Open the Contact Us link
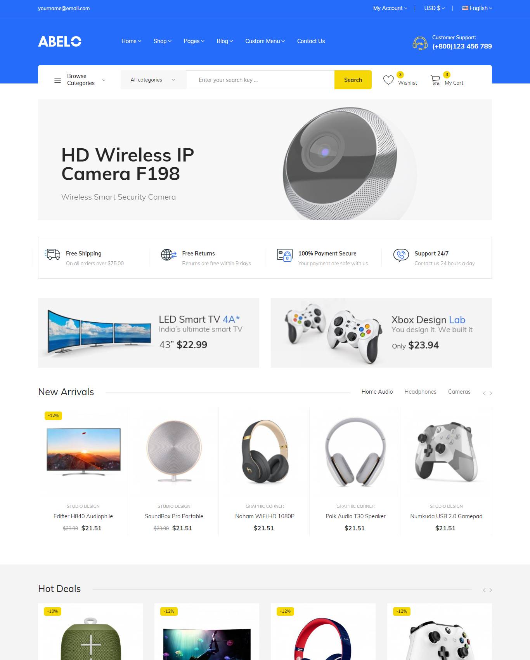Screen dimensions: 530x660 (x=311, y=41)
